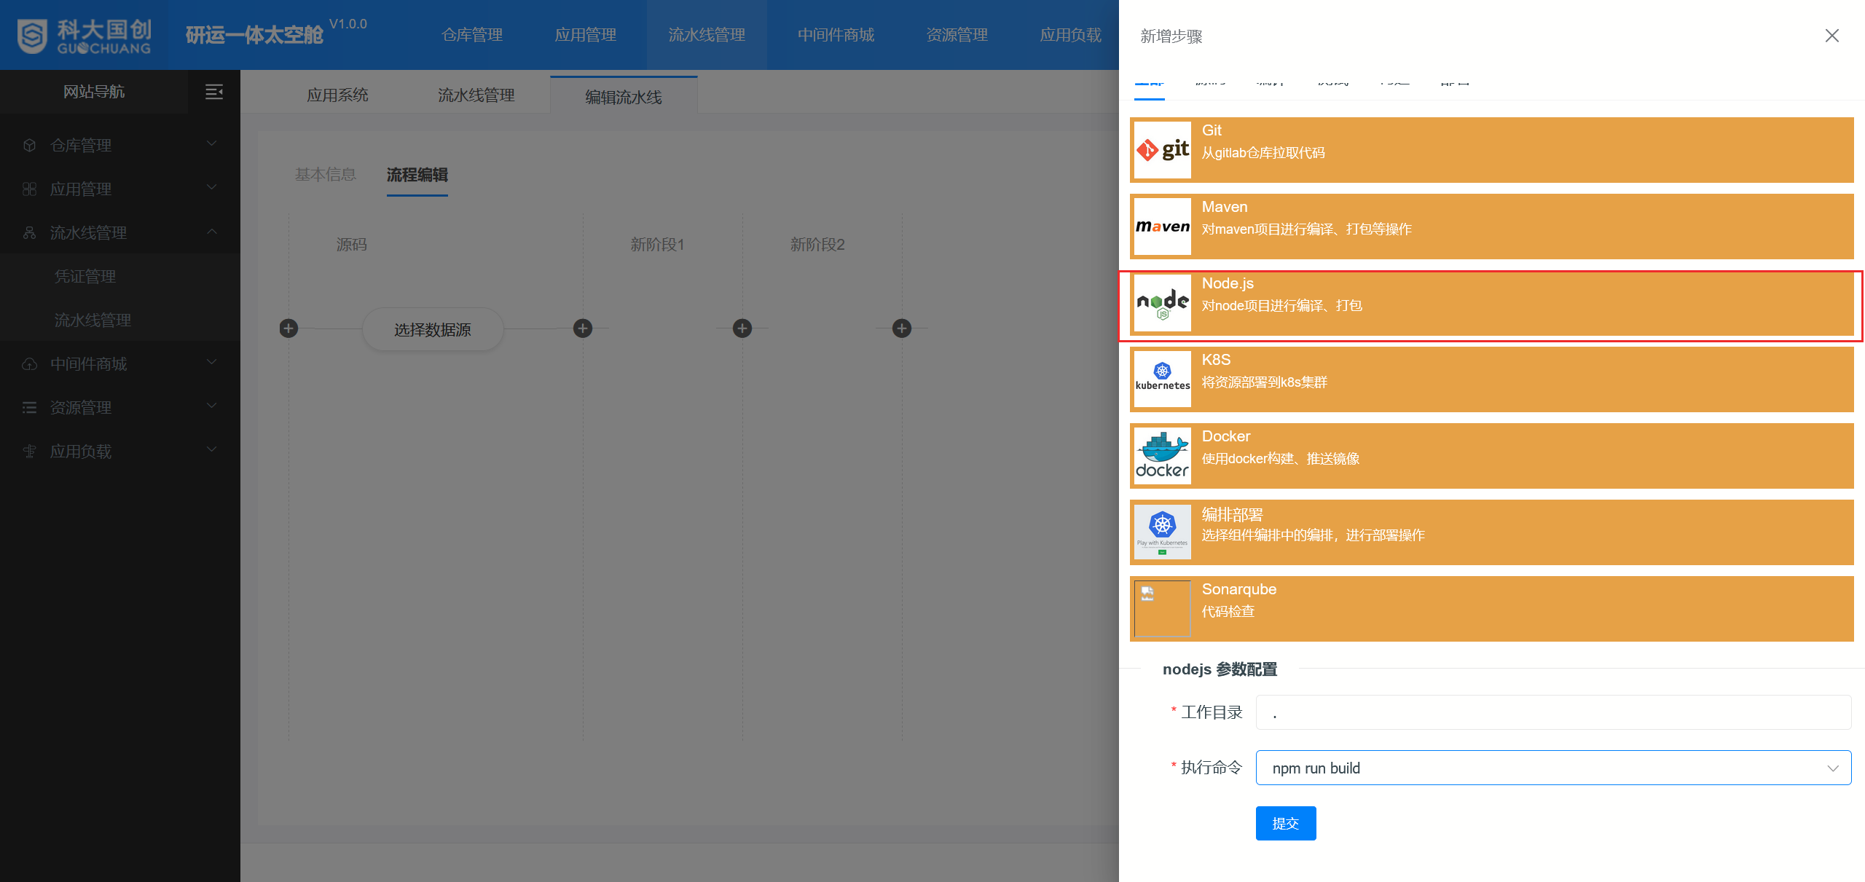Expand the 应用负载 sidebar menu chevron
Image resolution: width=1865 pixels, height=882 pixels.
pos(212,449)
